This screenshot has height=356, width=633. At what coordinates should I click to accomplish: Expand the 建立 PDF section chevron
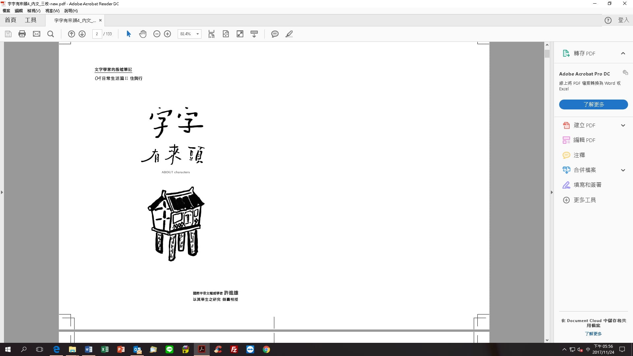pyautogui.click(x=623, y=125)
